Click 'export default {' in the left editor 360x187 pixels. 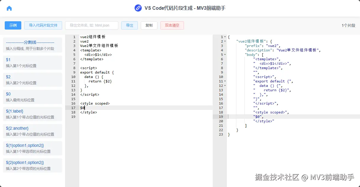pyautogui.click(x=97, y=72)
